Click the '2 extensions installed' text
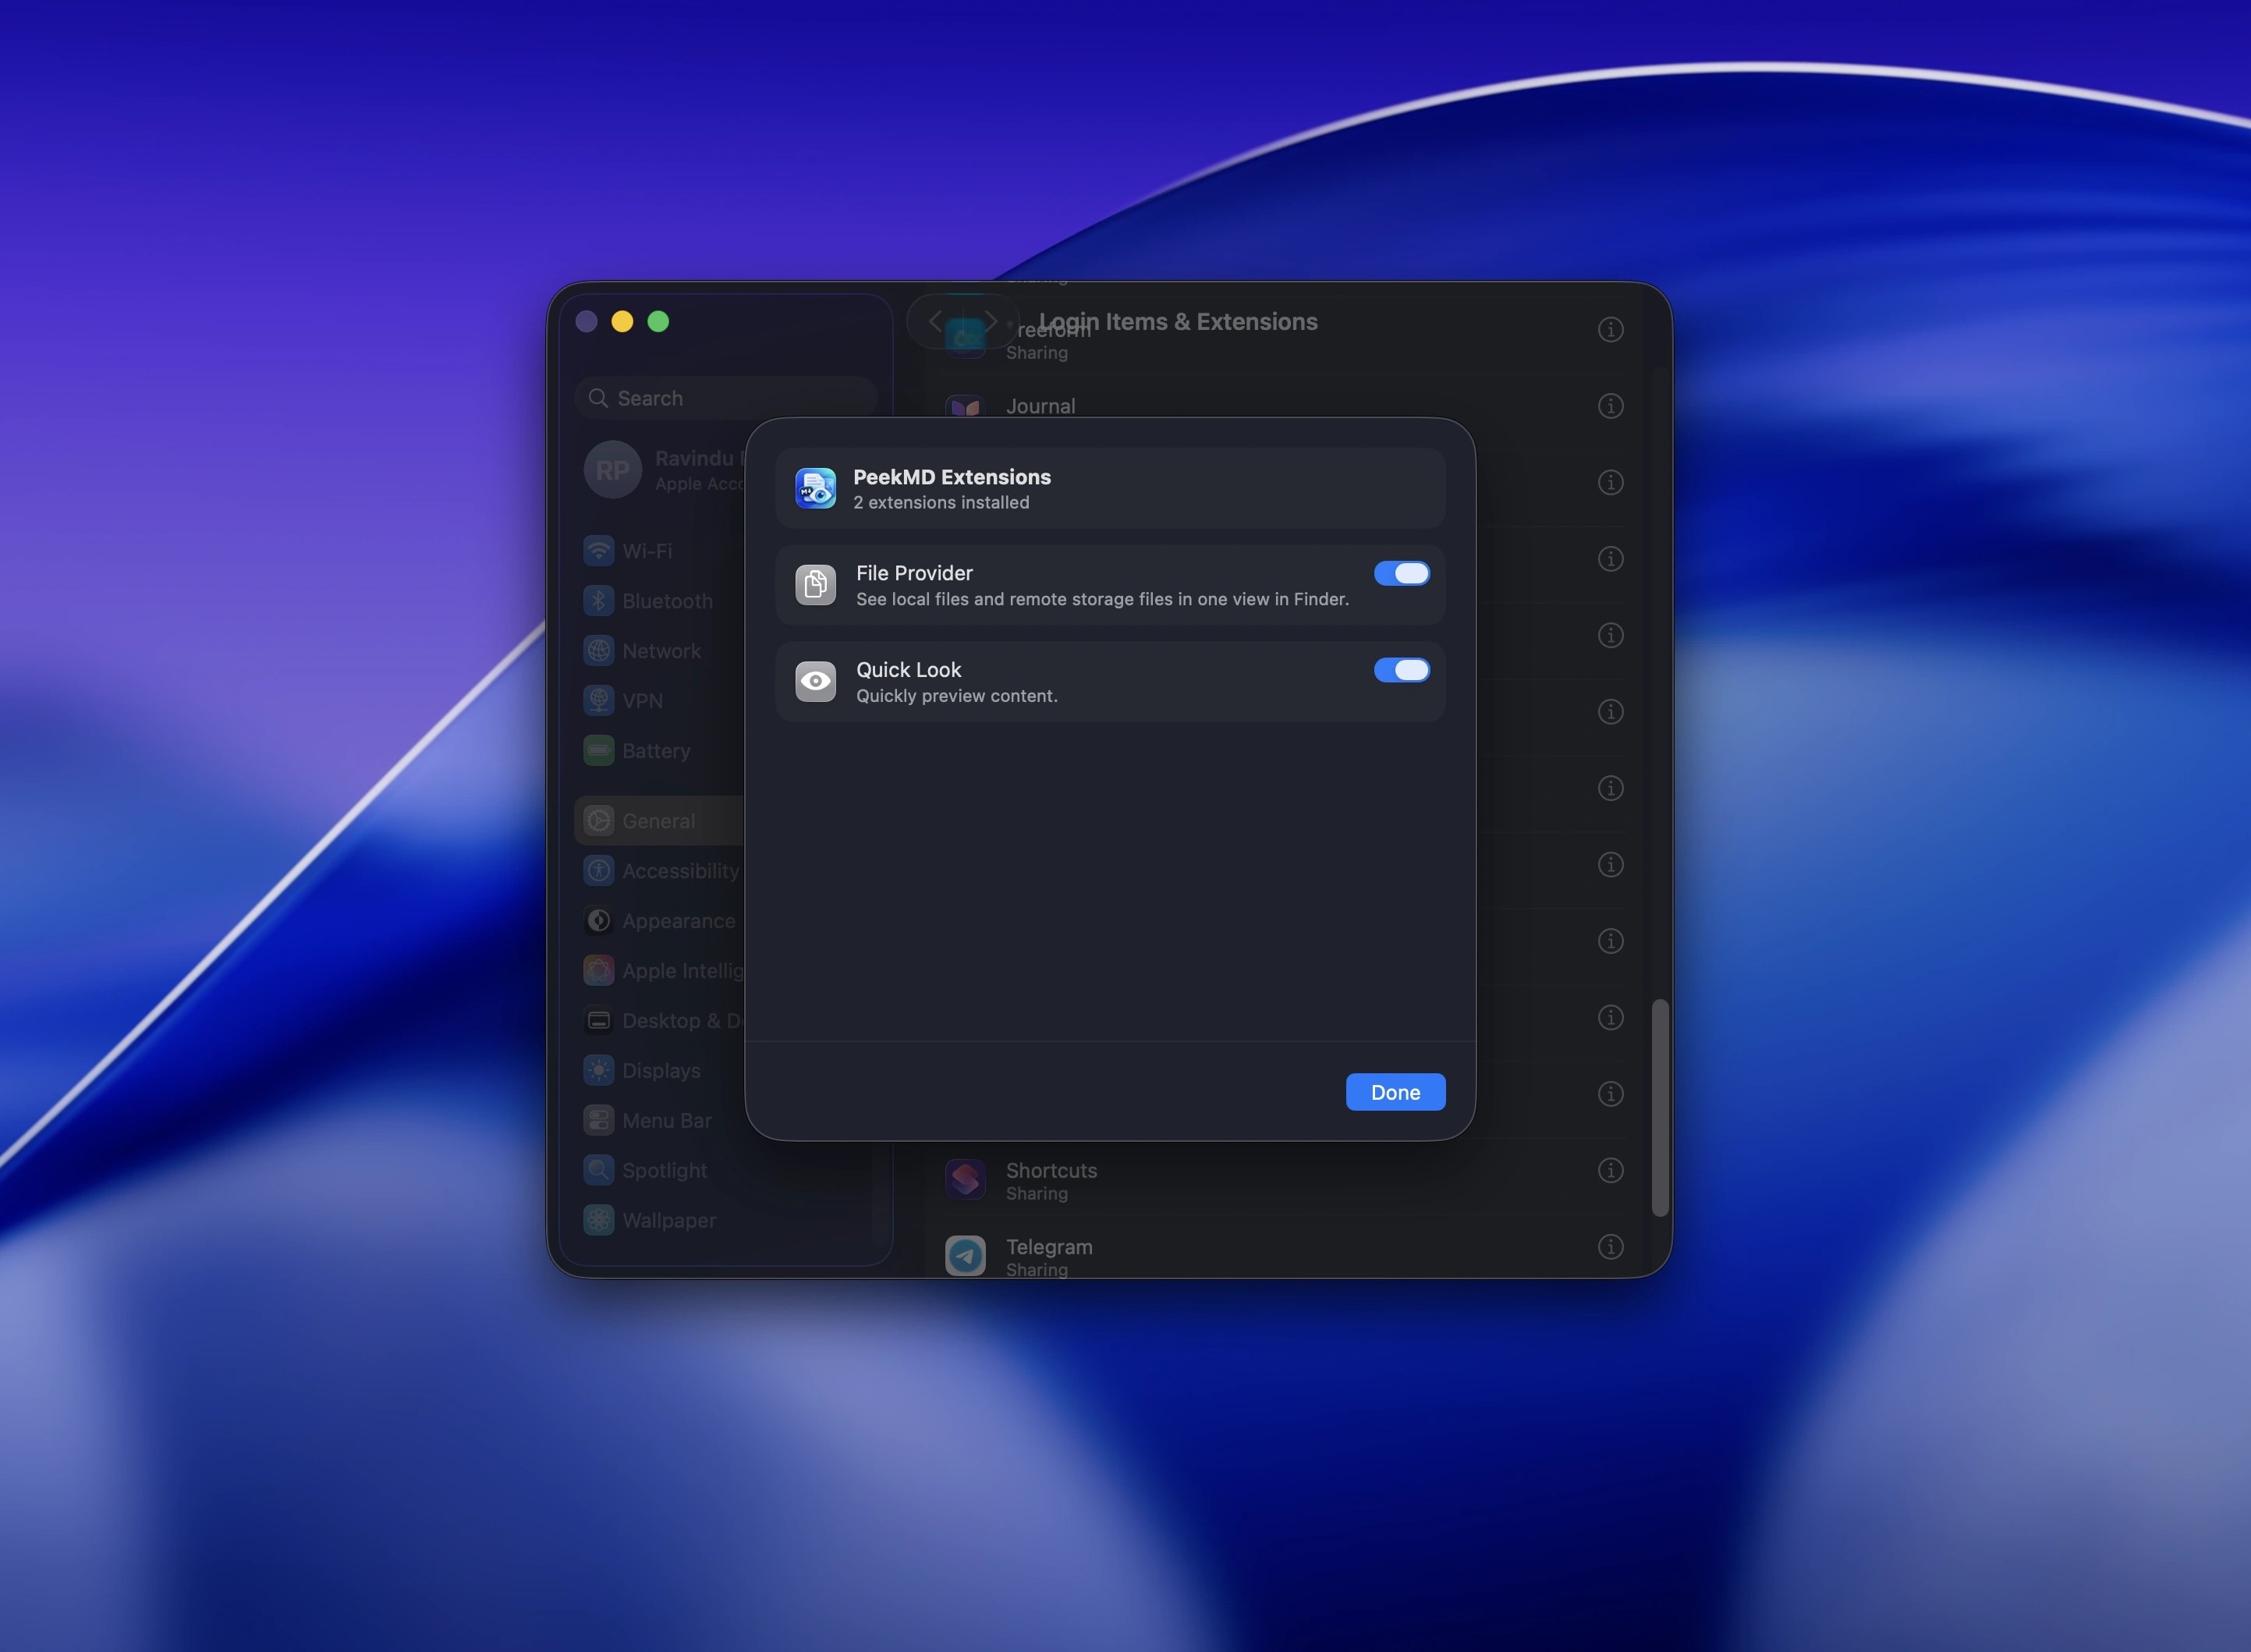 point(941,503)
